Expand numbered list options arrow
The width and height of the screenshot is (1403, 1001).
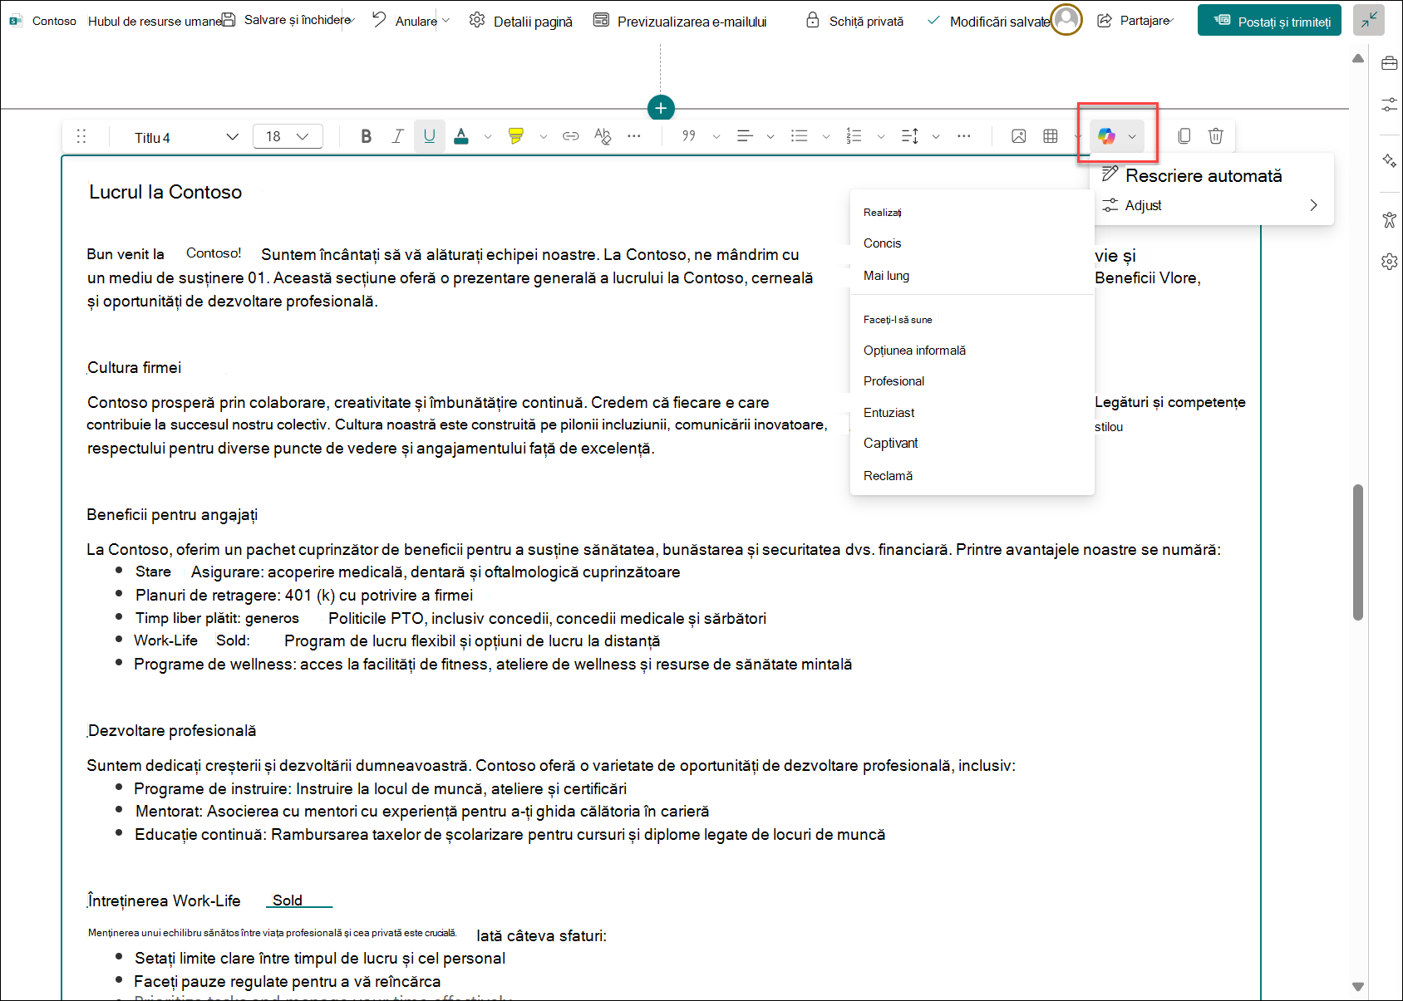[881, 136]
